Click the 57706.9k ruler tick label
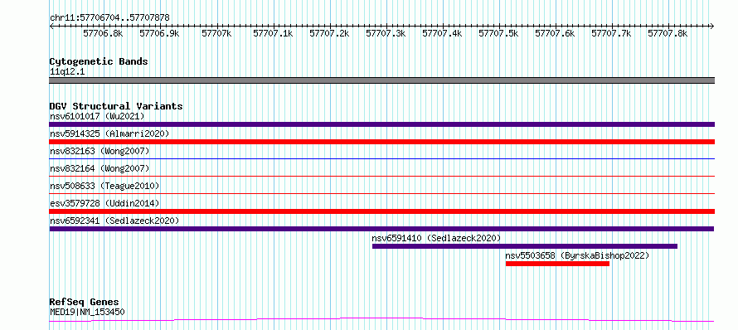This screenshot has height=330, width=738. 159,33
